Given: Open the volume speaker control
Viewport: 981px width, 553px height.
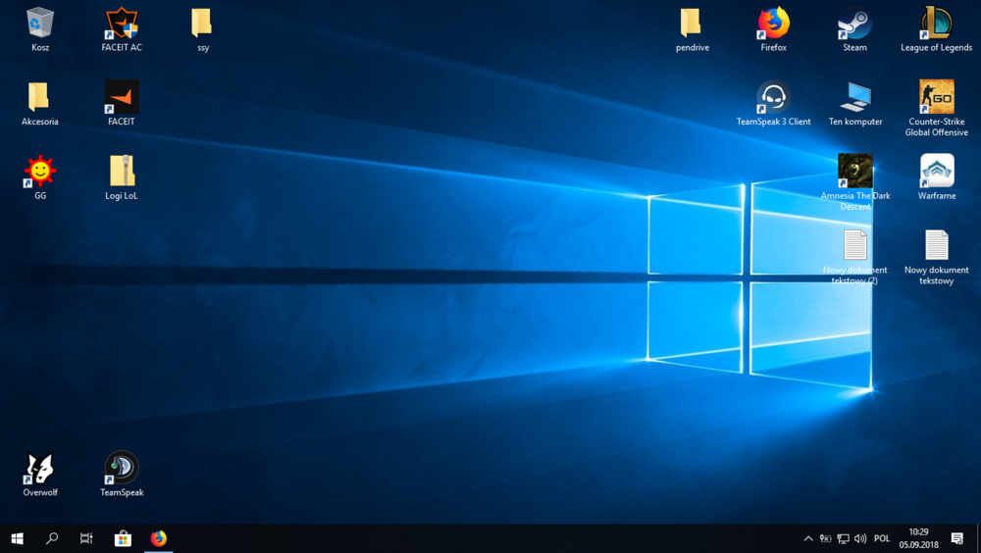Looking at the screenshot, I should 860,538.
